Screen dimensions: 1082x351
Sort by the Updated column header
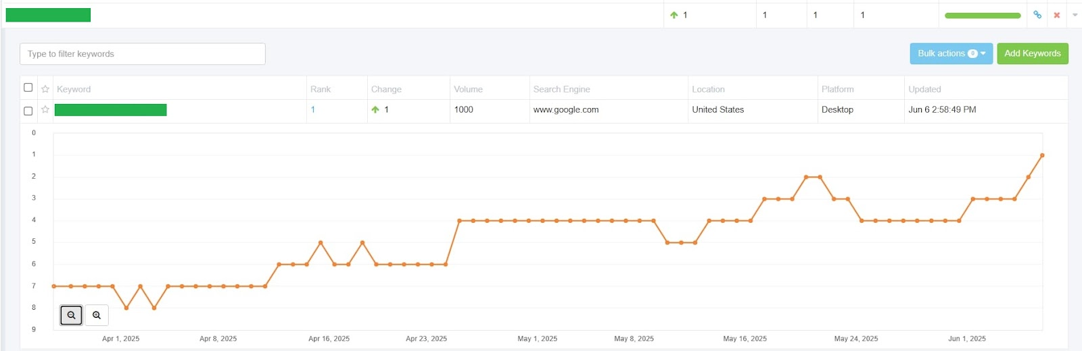coord(924,89)
